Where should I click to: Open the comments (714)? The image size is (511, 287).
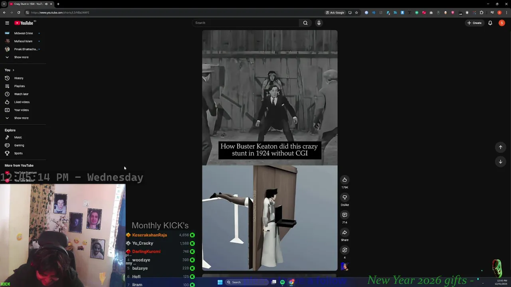click(345, 215)
